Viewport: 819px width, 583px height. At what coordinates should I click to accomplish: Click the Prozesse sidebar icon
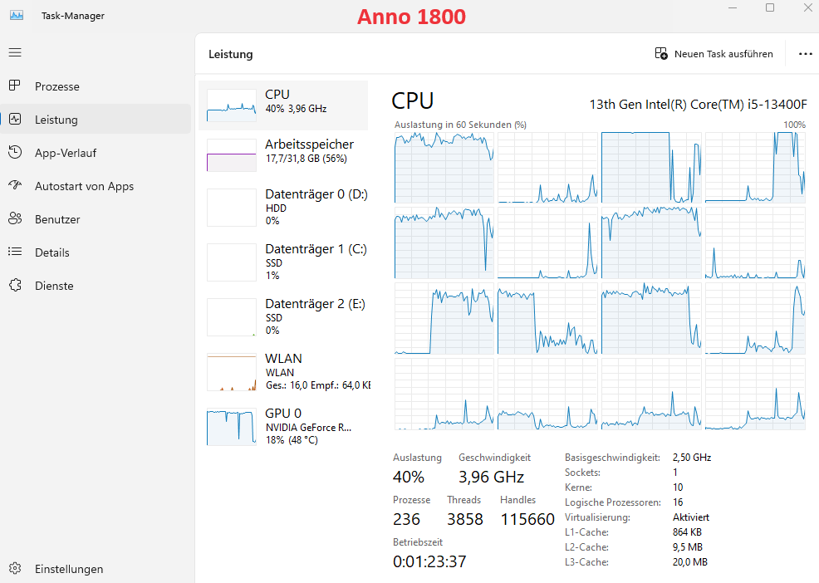tap(15, 86)
